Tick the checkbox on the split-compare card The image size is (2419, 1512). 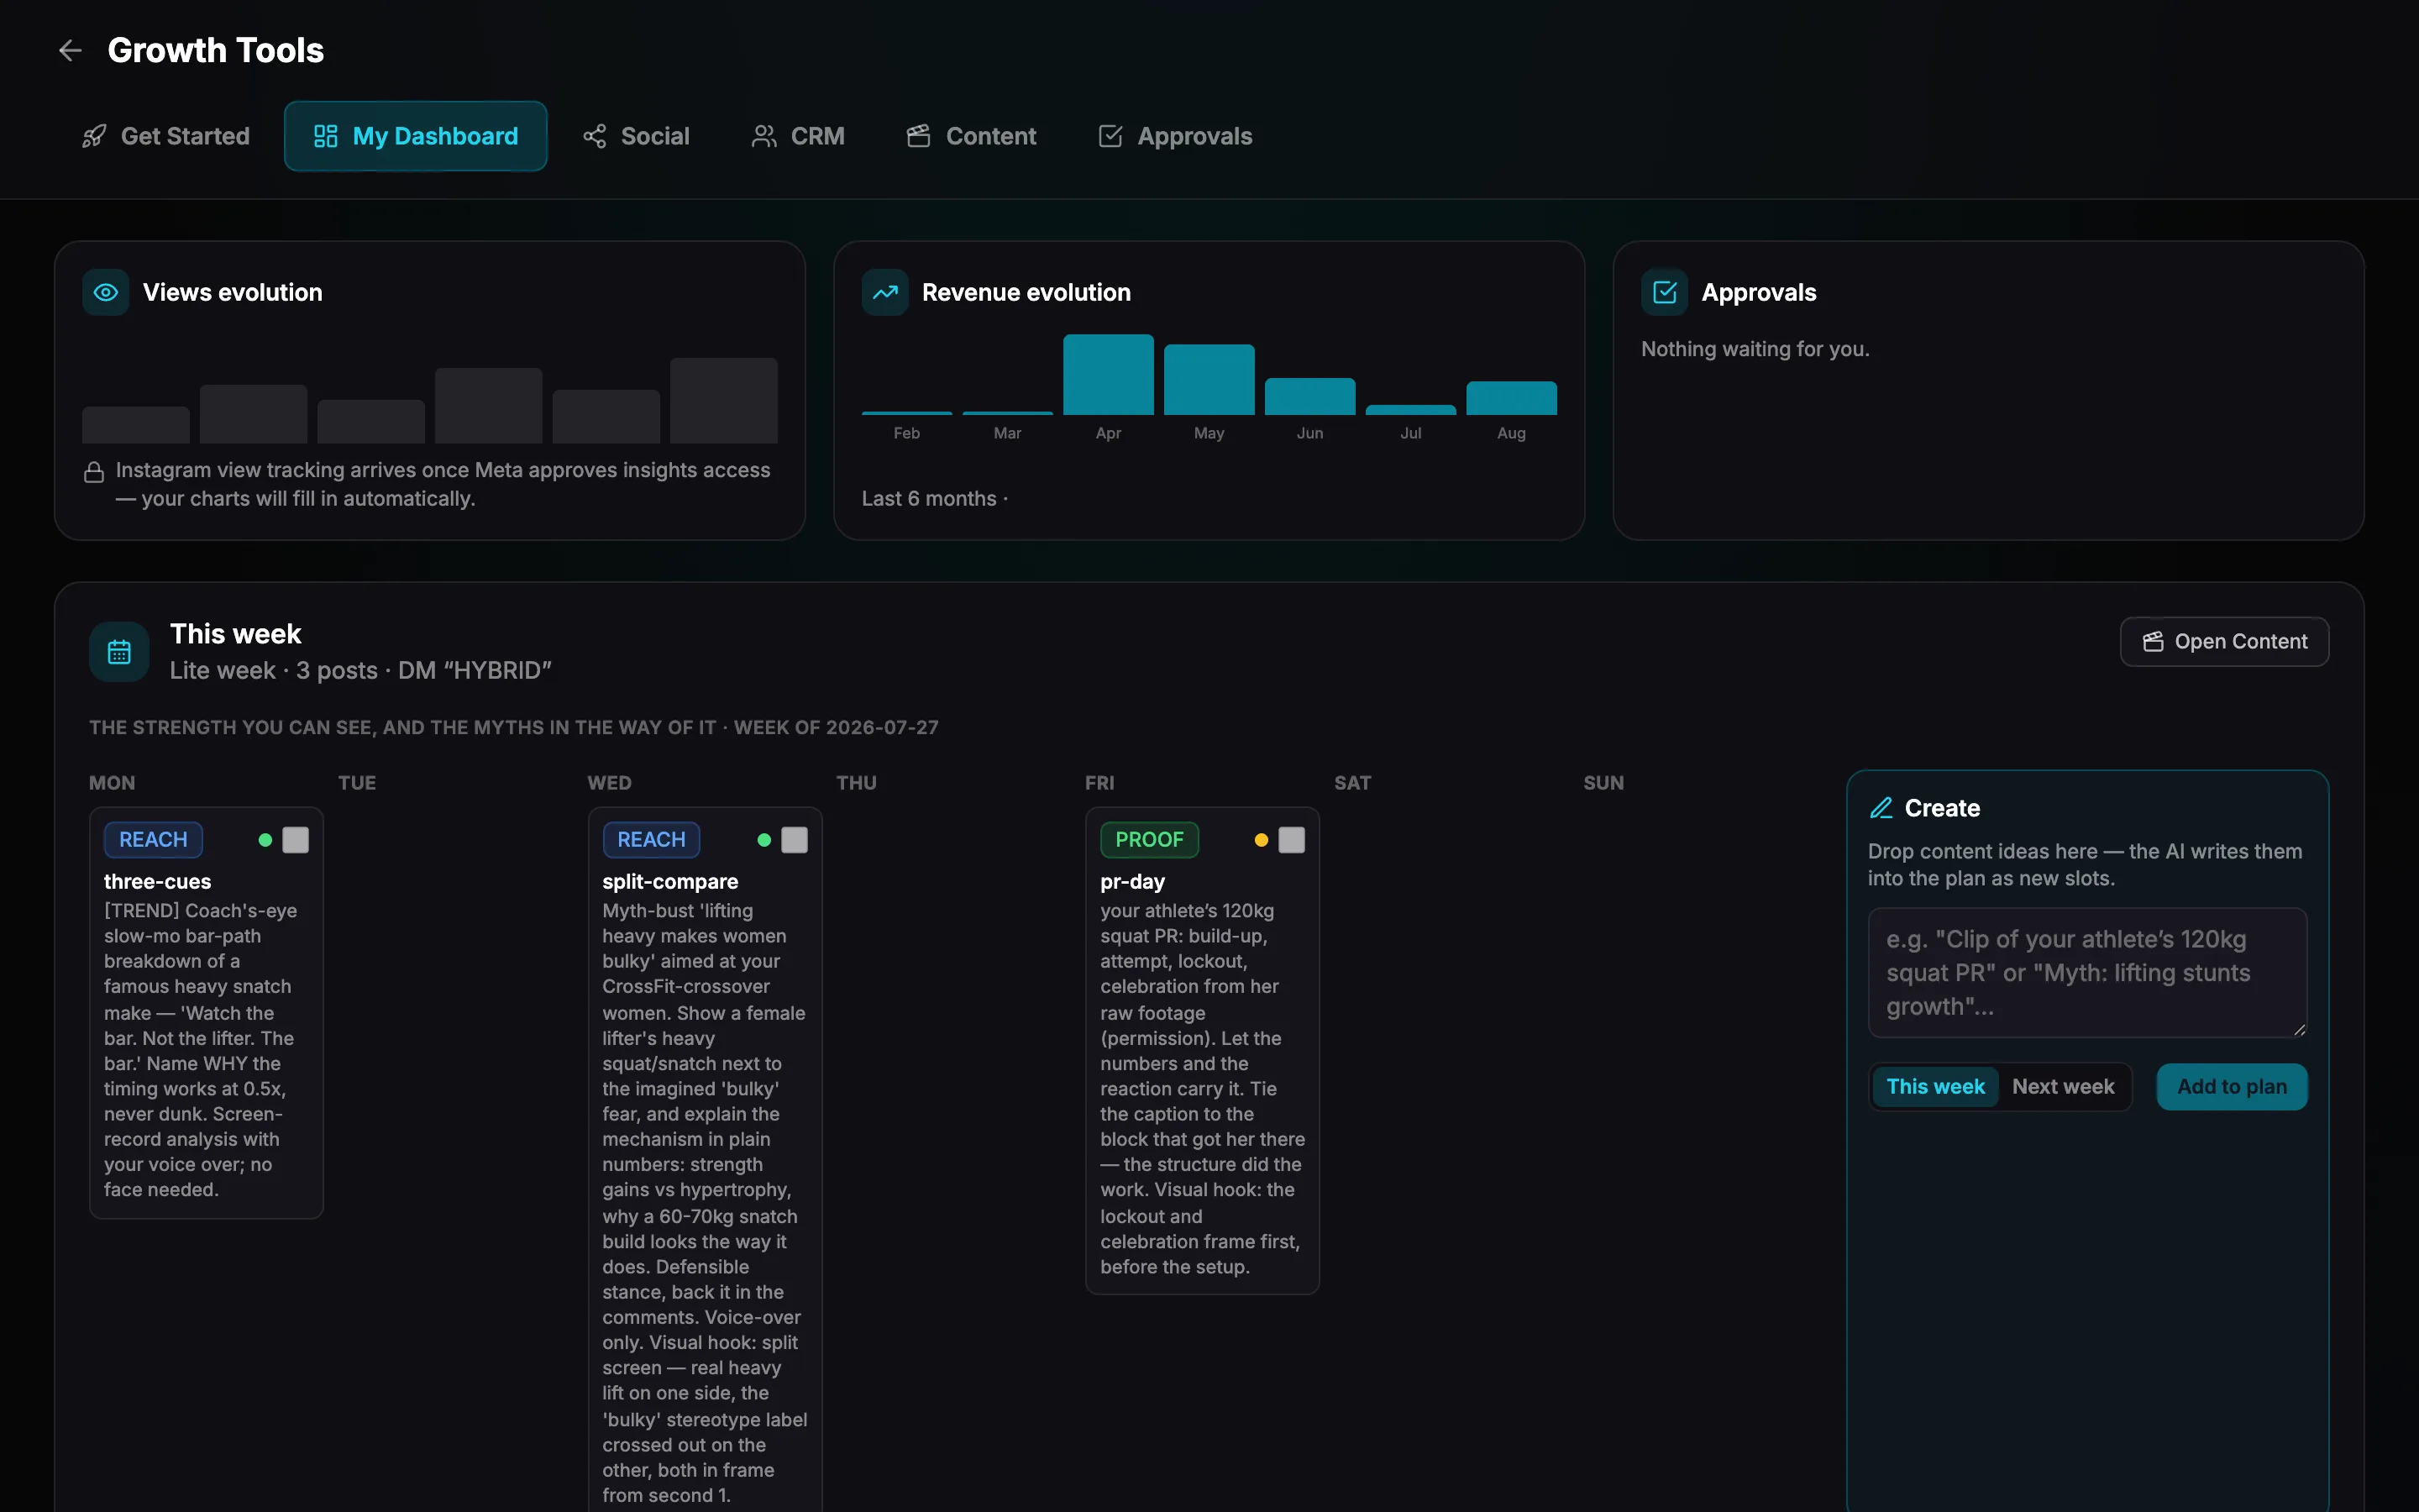pyautogui.click(x=795, y=840)
